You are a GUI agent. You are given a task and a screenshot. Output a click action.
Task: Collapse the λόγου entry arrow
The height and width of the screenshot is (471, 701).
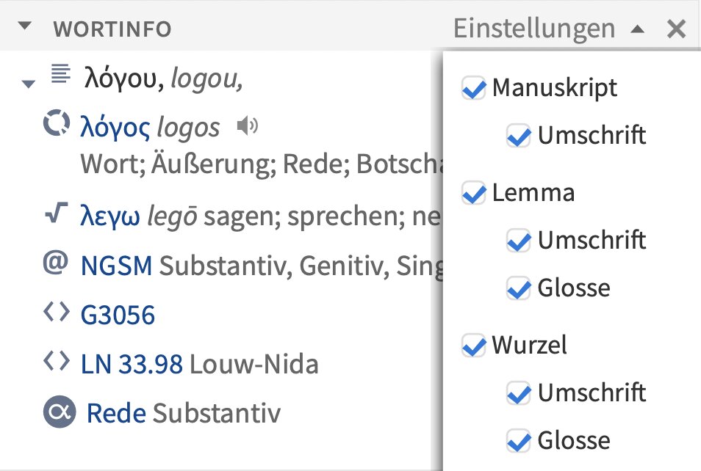tap(29, 84)
